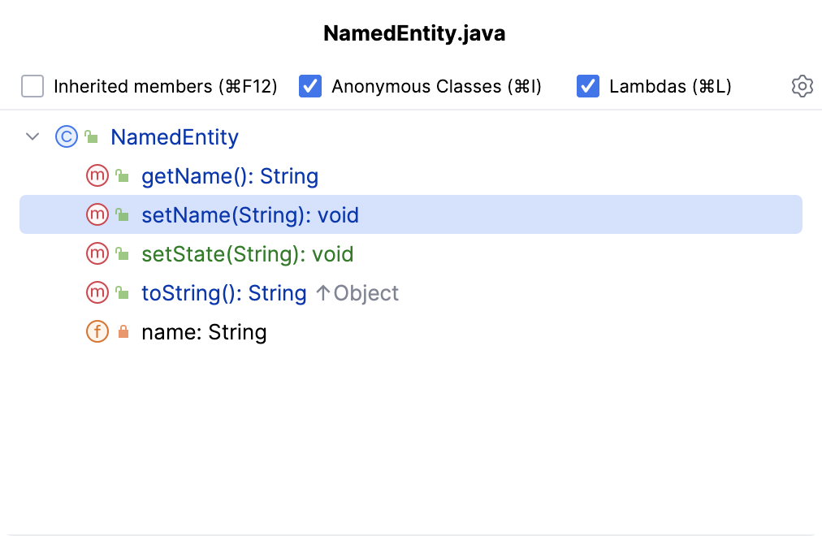Click the class icon beside NamedEntity

point(66,136)
